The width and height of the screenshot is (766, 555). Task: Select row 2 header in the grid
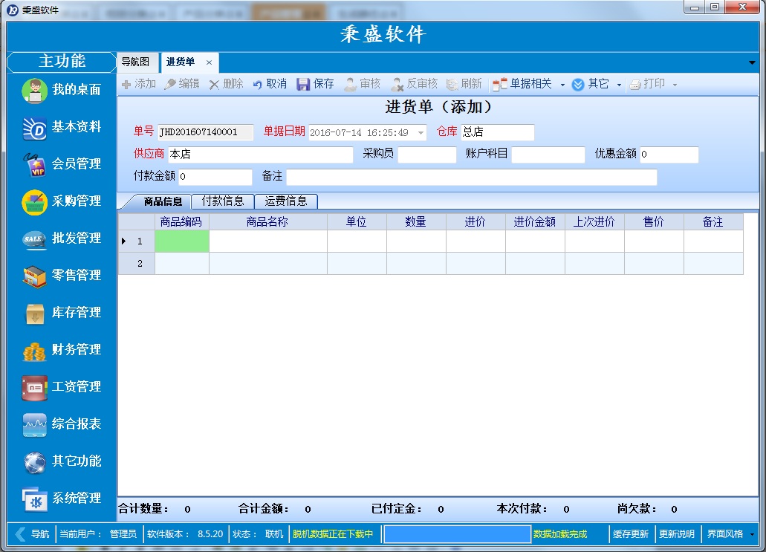click(136, 264)
